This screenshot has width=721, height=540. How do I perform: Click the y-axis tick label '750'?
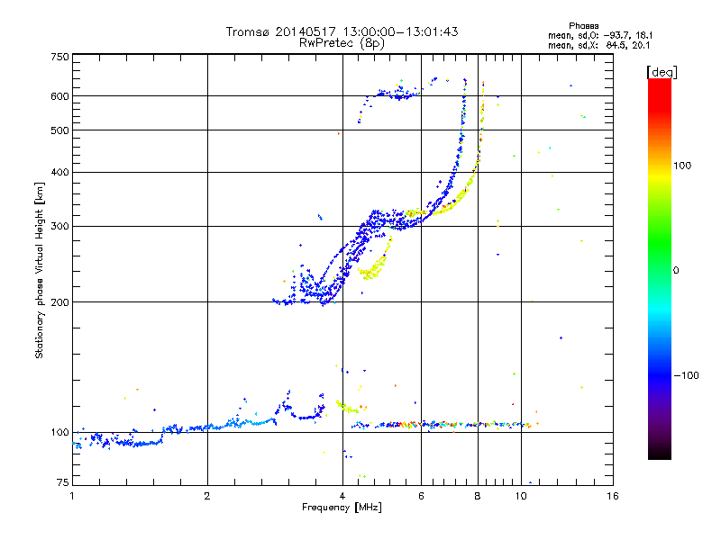click(59, 57)
